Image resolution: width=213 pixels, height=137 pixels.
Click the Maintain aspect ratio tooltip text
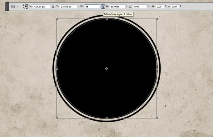pyautogui.click(x=118, y=14)
